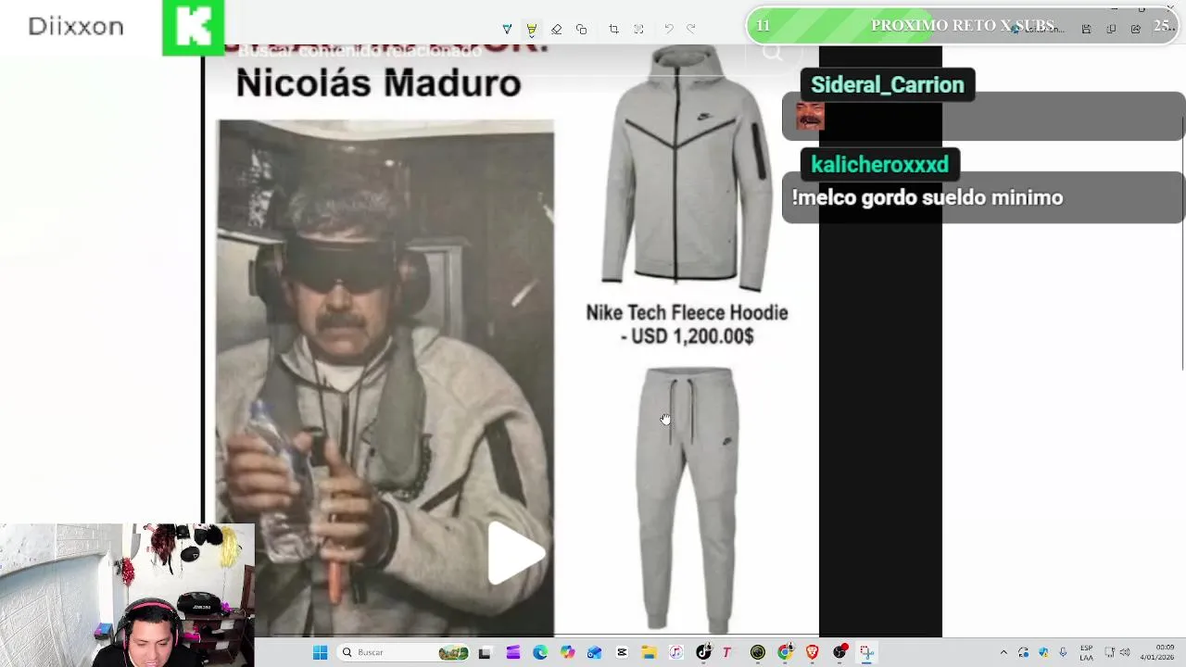Screen dimensions: 1186x667
Task: Click the Maduro photo thumbnail
Action: (385, 378)
